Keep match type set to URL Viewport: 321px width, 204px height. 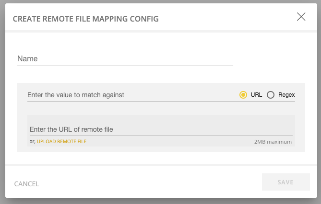pyautogui.click(x=243, y=95)
